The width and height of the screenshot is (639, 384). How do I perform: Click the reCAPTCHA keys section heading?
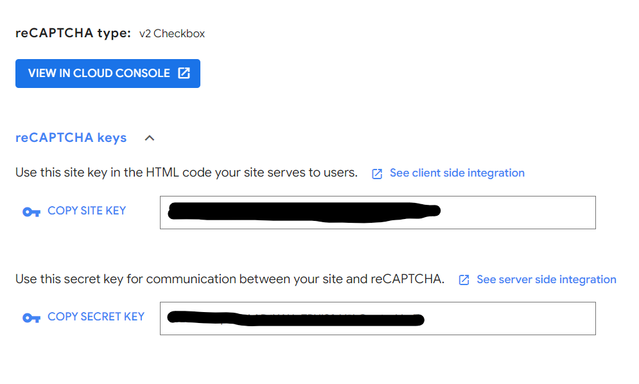click(71, 137)
